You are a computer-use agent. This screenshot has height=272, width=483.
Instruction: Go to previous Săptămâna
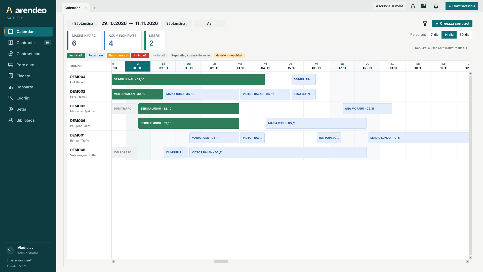[x=82, y=23]
